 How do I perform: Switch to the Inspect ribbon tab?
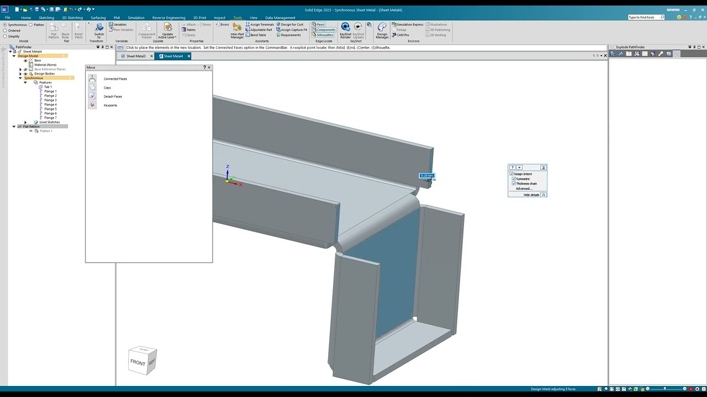point(219,18)
